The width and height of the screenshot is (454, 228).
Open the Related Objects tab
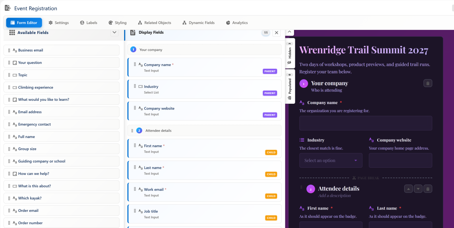pos(154,23)
